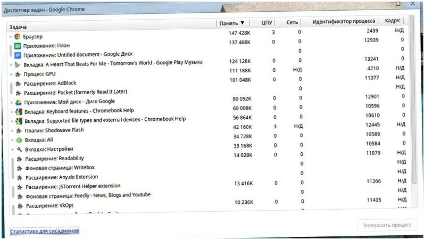Click the 13 416K memory value
Screen dimensions: 425x240
(x=244, y=184)
